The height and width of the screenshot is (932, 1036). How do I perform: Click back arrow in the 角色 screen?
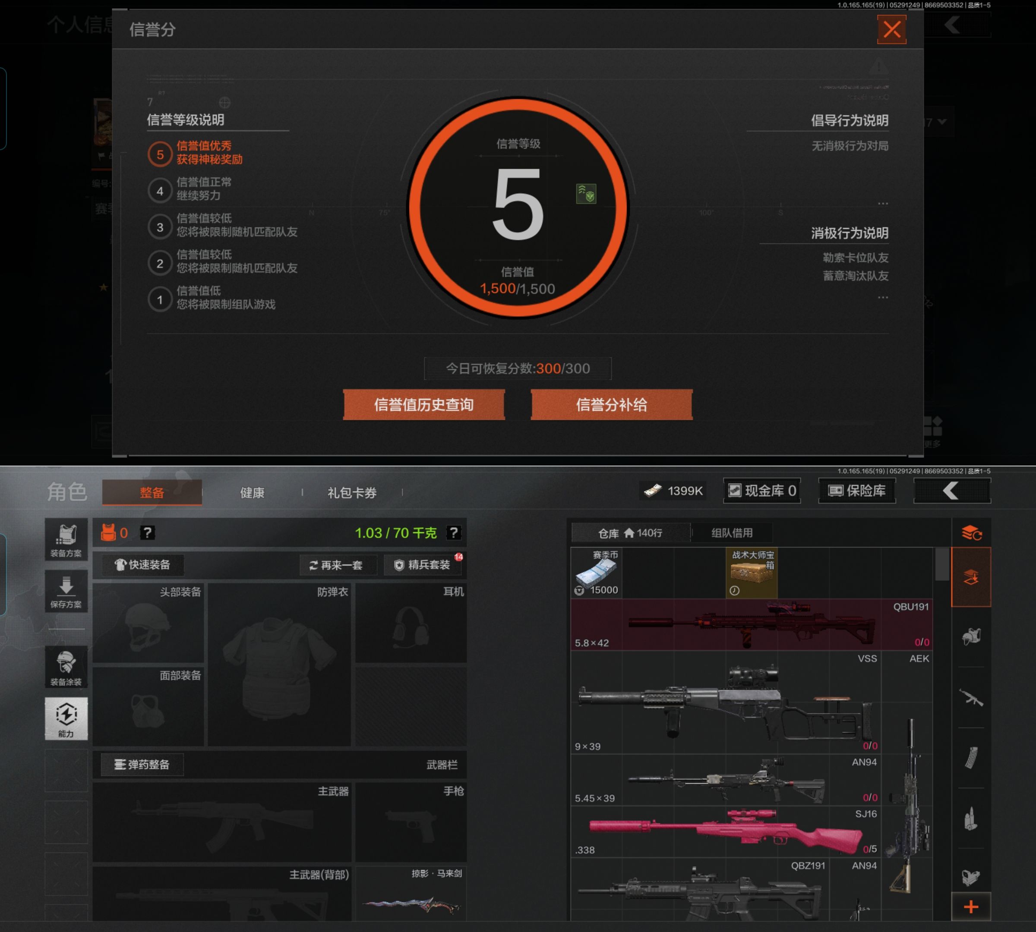click(x=952, y=491)
